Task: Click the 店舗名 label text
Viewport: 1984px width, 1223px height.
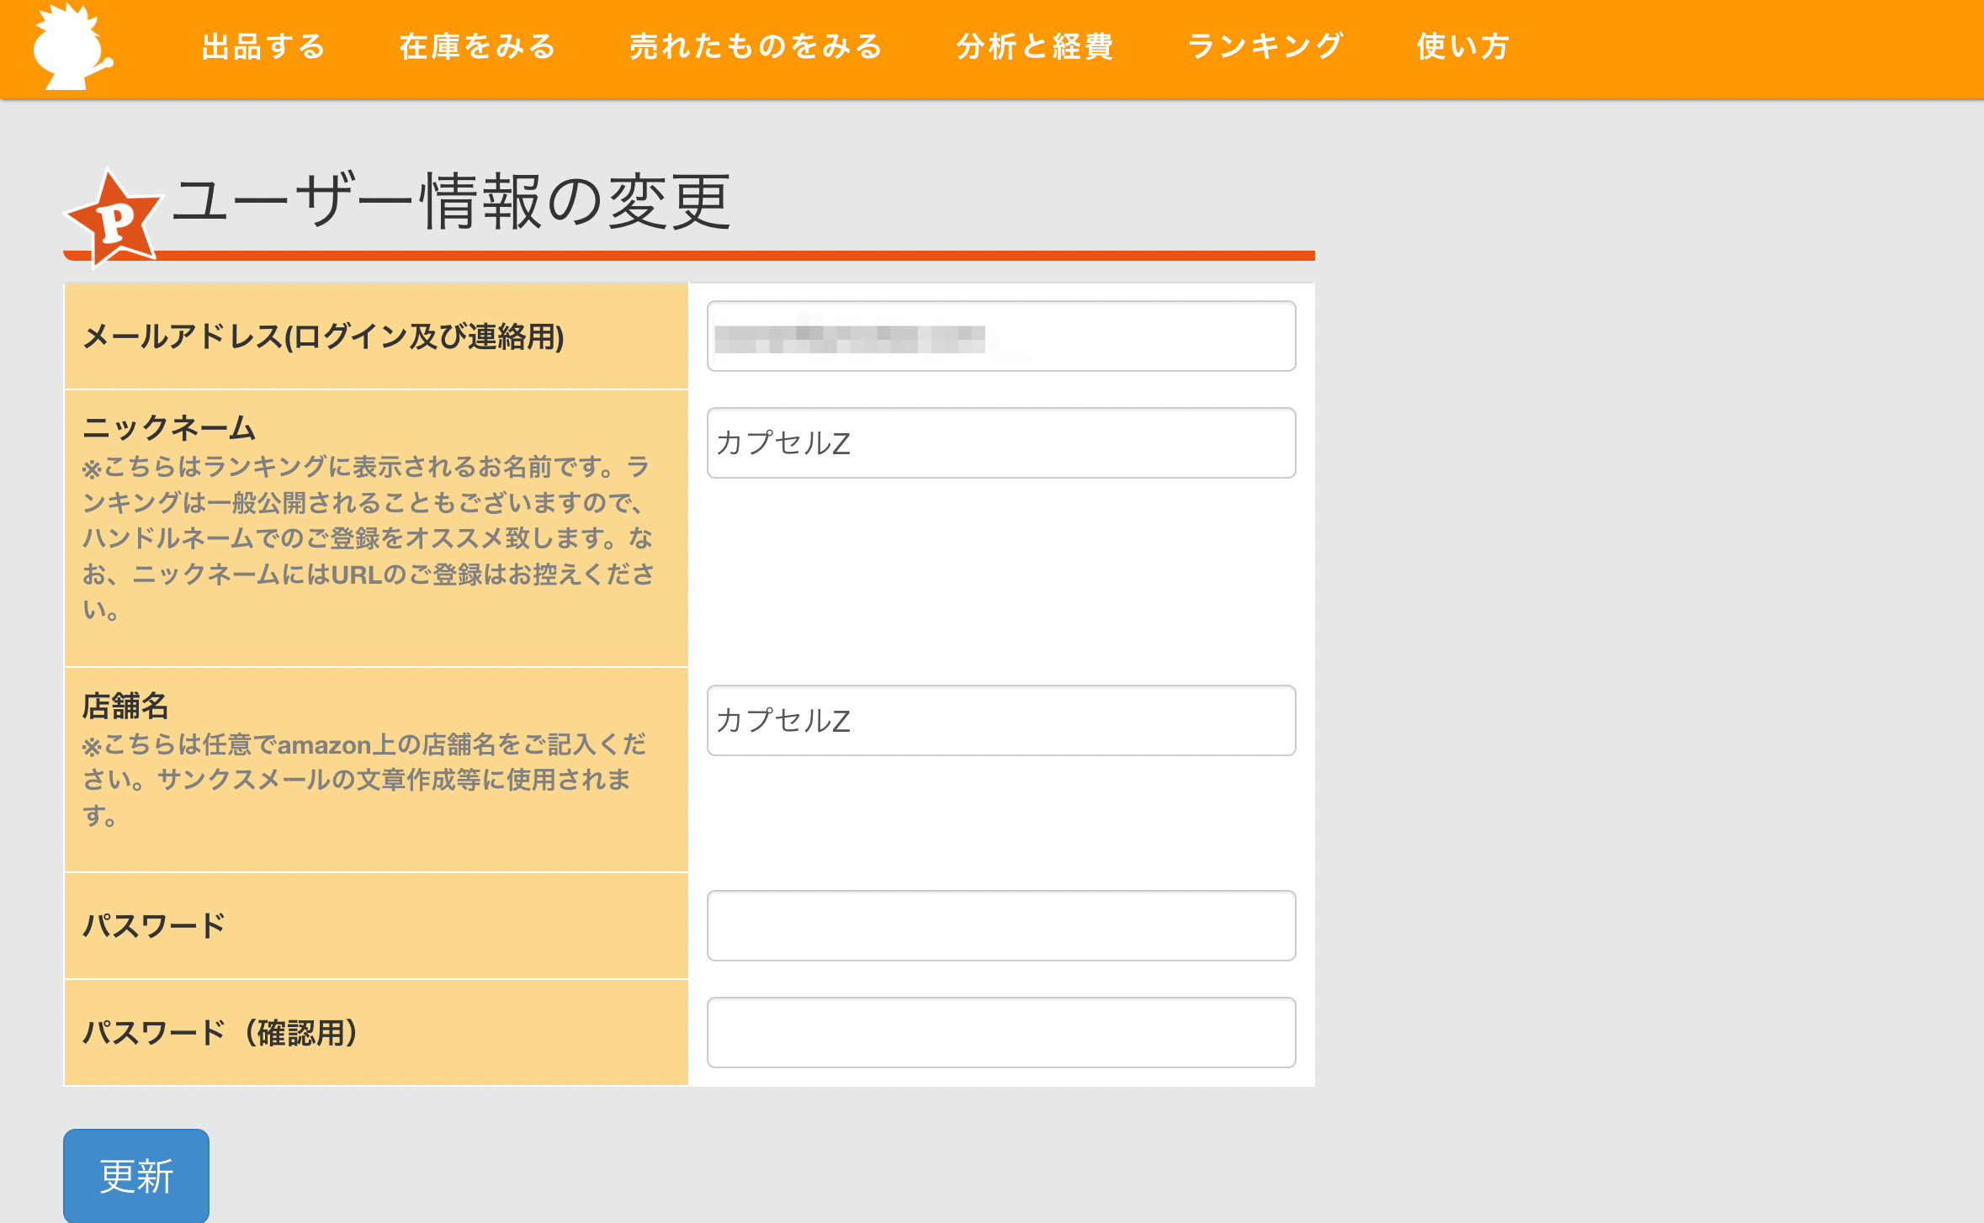Action: [x=126, y=706]
